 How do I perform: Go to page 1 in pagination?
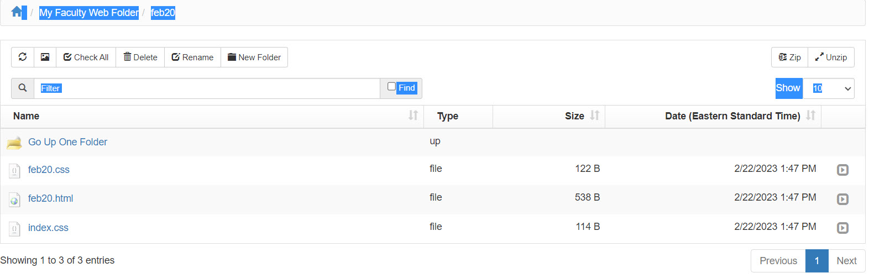[x=816, y=261]
